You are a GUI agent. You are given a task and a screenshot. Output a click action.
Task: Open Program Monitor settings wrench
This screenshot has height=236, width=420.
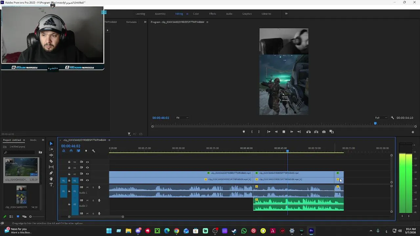click(x=392, y=118)
